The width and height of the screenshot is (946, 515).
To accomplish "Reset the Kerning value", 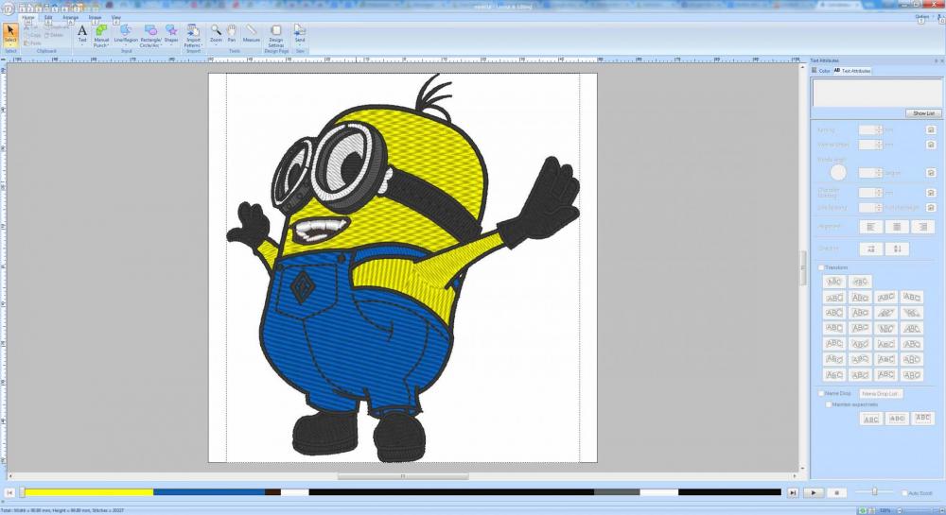I will coord(931,130).
